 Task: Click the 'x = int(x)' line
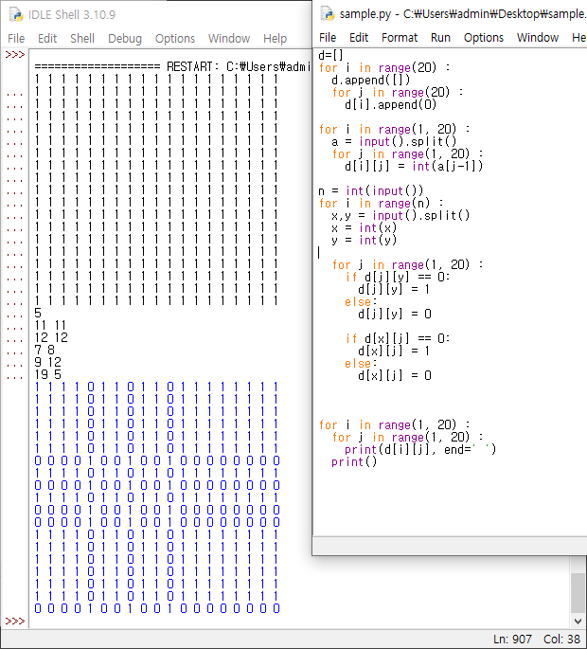click(364, 227)
